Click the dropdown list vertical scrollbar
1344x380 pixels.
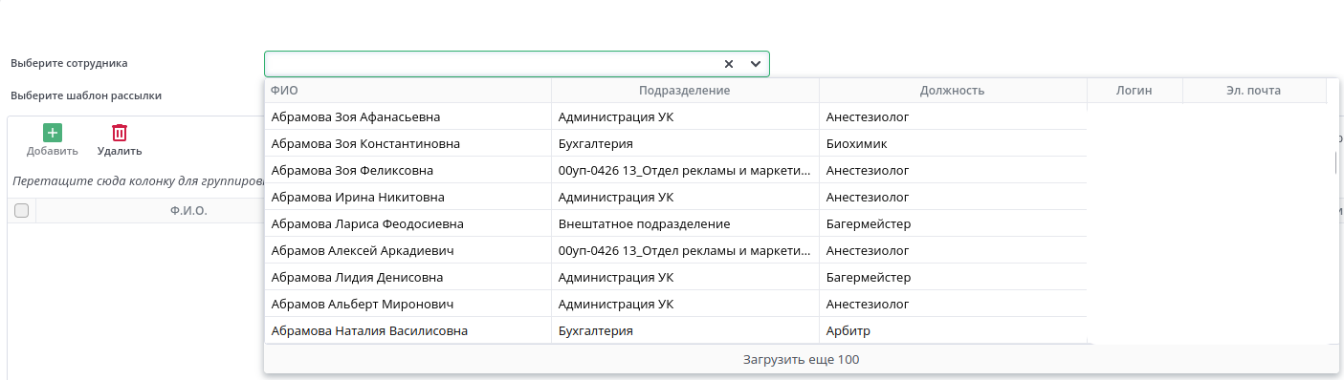coord(1336,163)
